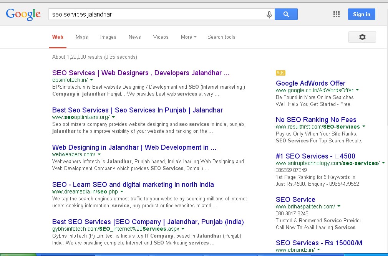
Task: Expand the More dropdown menu
Action: click(x=189, y=37)
